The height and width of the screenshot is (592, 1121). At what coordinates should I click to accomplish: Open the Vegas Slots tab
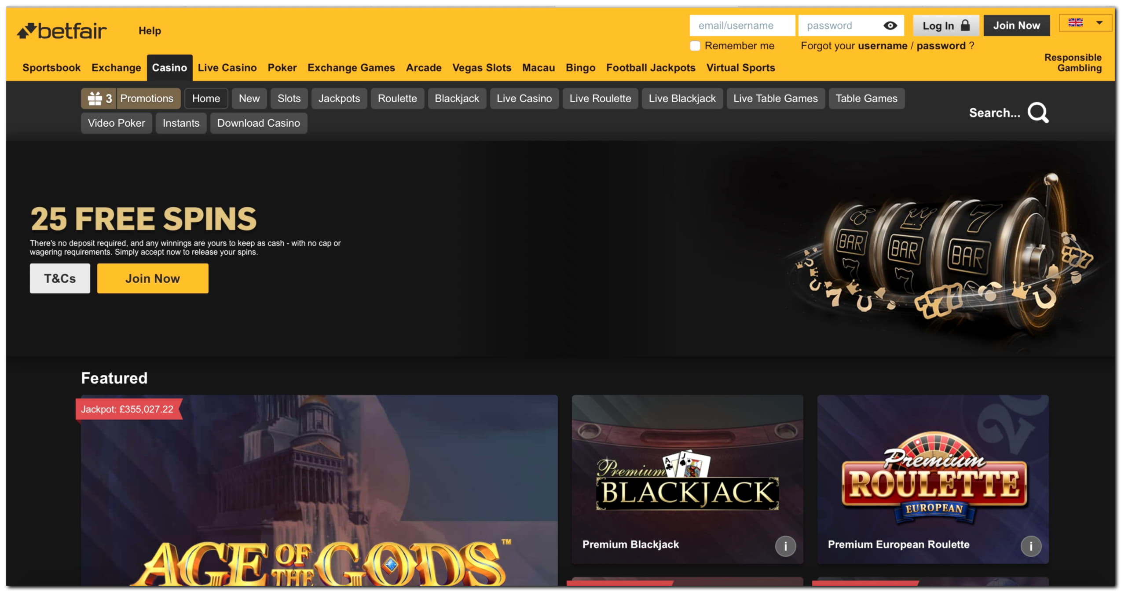[x=482, y=68]
